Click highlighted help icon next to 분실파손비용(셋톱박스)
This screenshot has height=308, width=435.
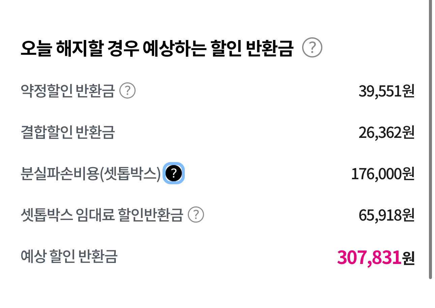pyautogui.click(x=174, y=173)
